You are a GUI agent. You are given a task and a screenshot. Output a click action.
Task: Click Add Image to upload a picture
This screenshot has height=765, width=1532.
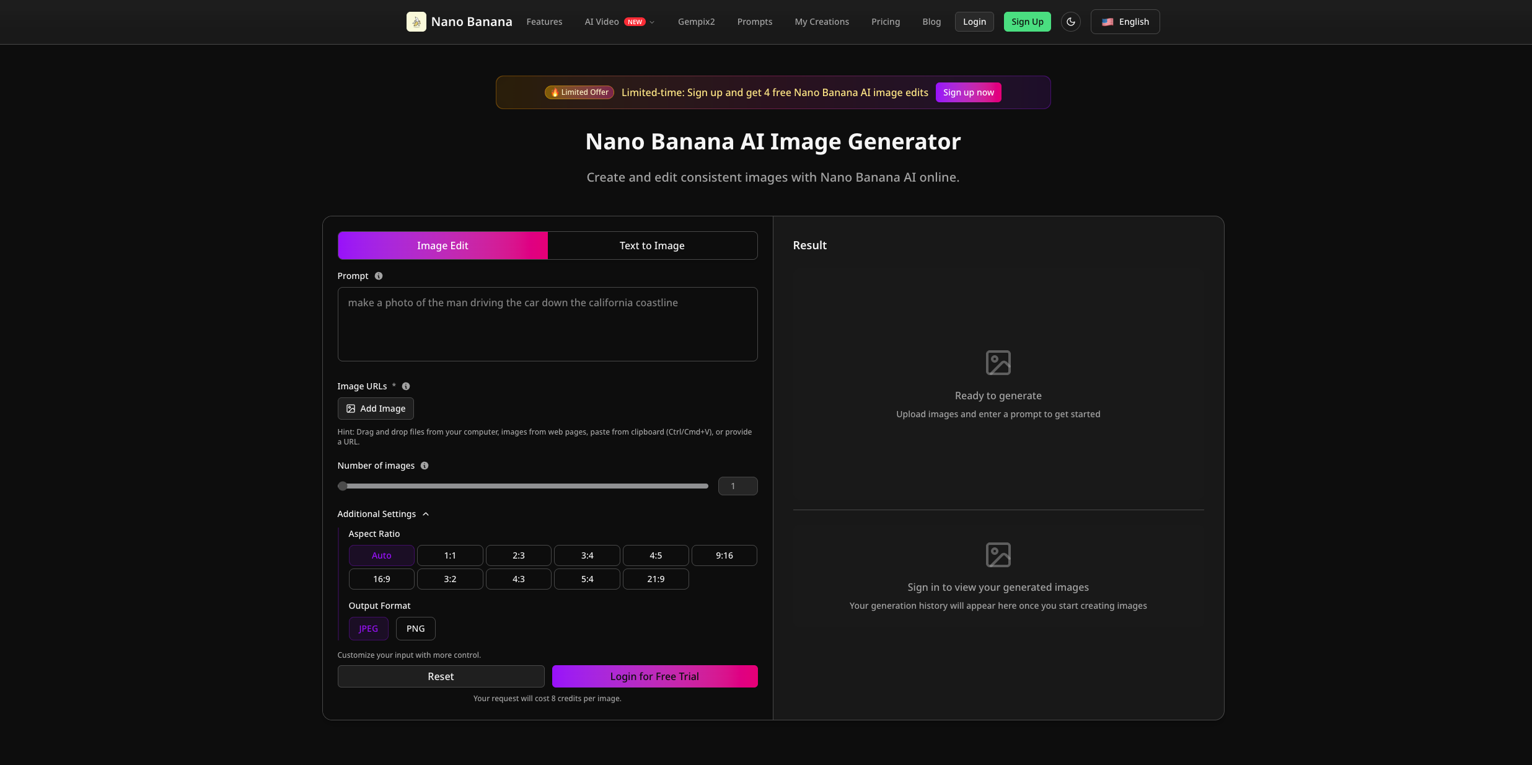[x=376, y=409]
